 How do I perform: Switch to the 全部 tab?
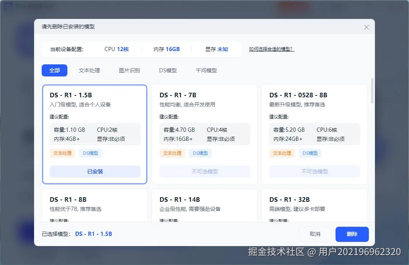pyautogui.click(x=54, y=70)
